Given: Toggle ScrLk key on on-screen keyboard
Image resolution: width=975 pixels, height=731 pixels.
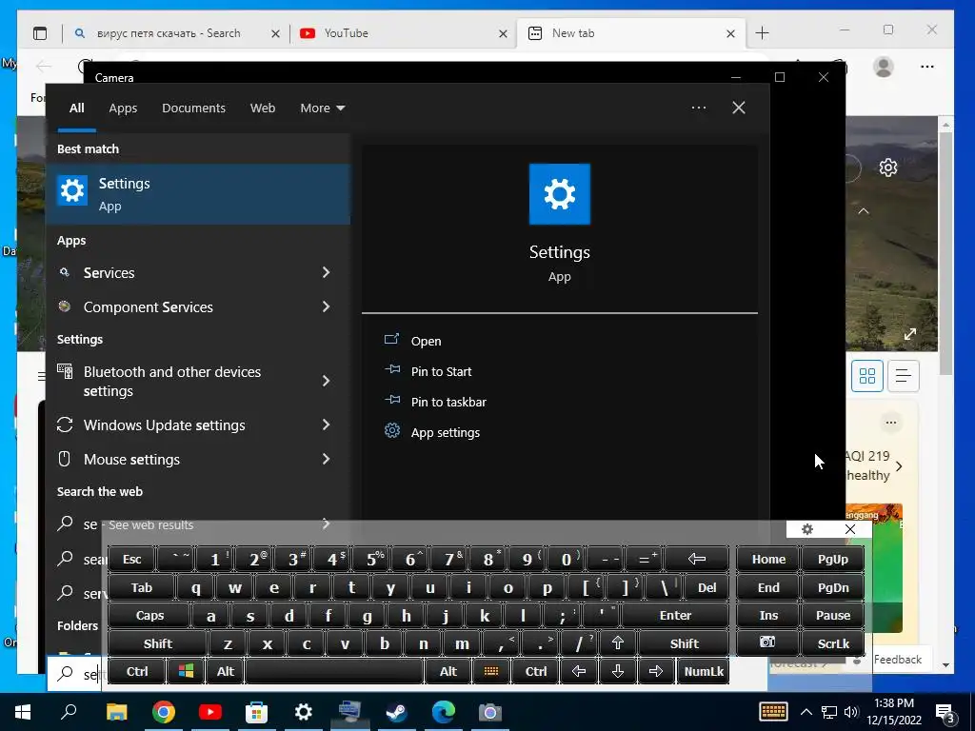Looking at the screenshot, I should click(x=832, y=643).
